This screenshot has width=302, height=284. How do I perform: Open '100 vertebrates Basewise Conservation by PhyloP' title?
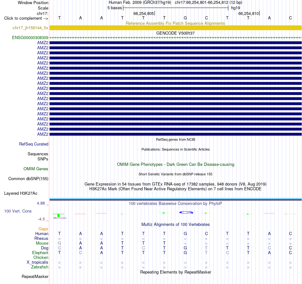(x=175, y=203)
